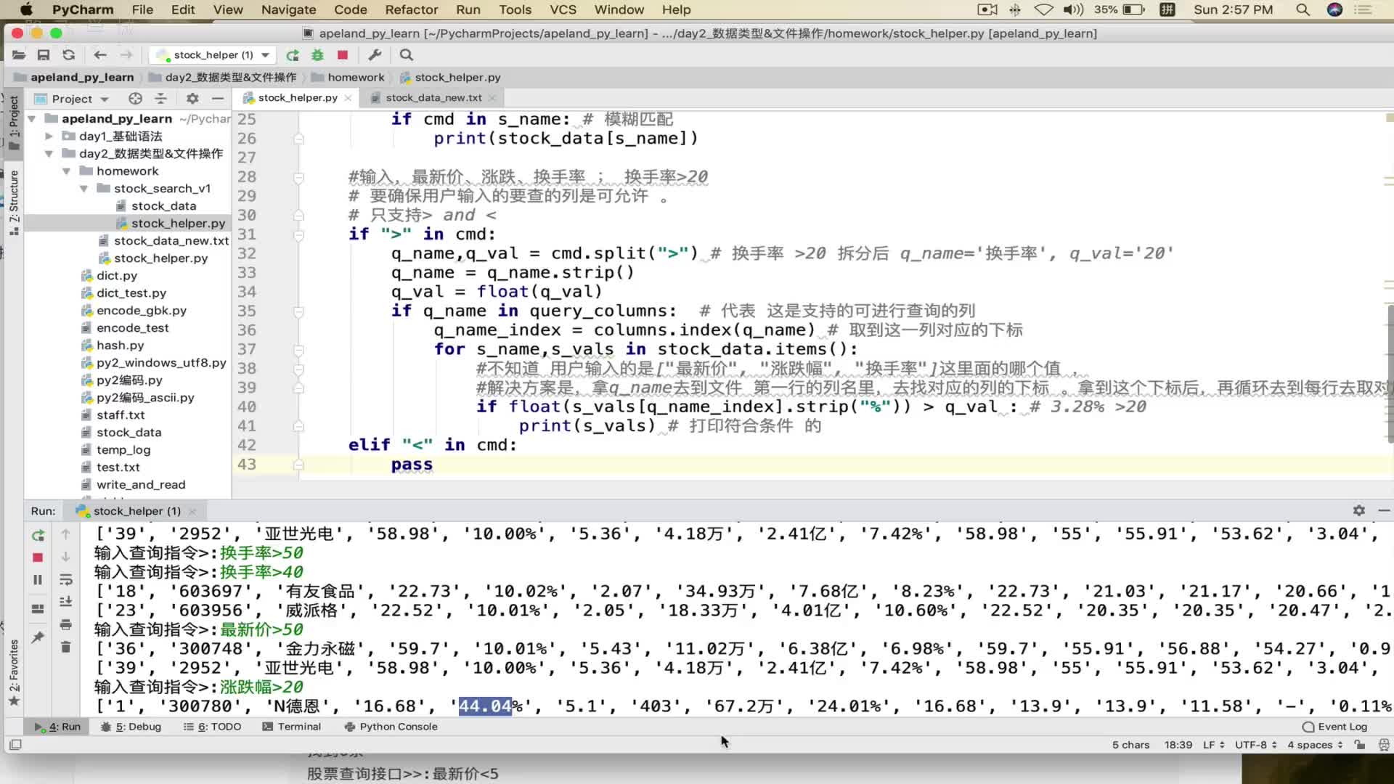This screenshot has width=1394, height=784.
Task: Toggle the tool window bars button at bottom-left
Action: [x=15, y=745]
